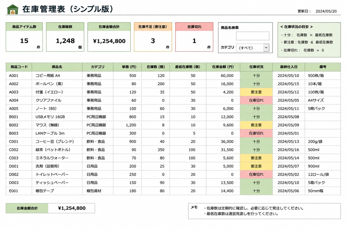The width and height of the screenshot is (346, 230).
Task: Click the 在庫数（個） column header
Action: [156, 67]
